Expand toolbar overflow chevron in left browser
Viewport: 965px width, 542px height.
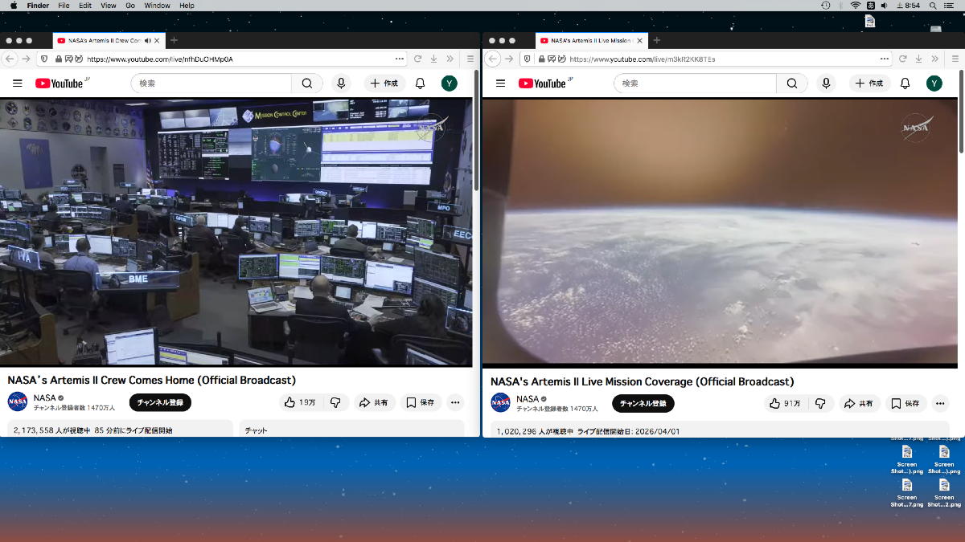pos(450,59)
